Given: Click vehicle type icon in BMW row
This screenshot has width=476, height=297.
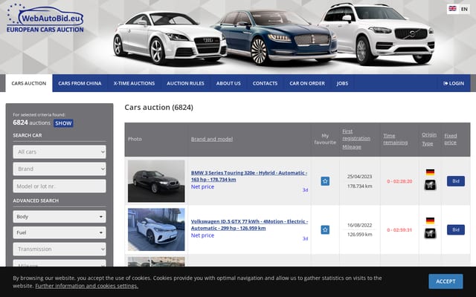Looking at the screenshot, I should tap(430, 185).
